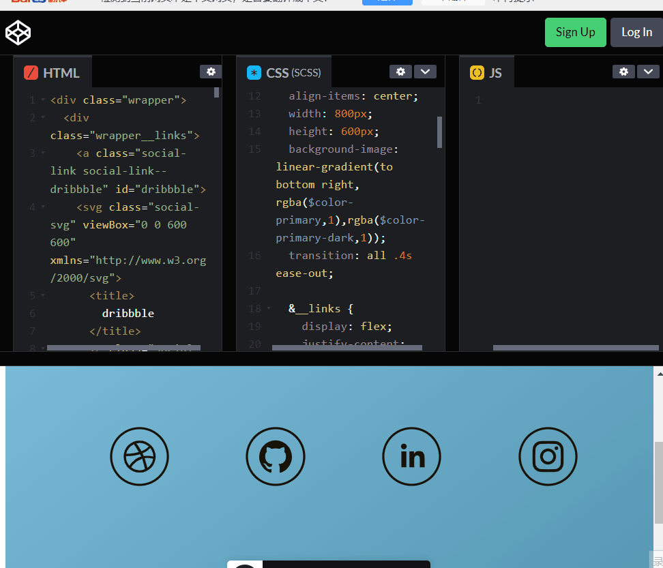Click '<title>' on HTML line 5
663x568 pixels.
[x=112, y=295]
